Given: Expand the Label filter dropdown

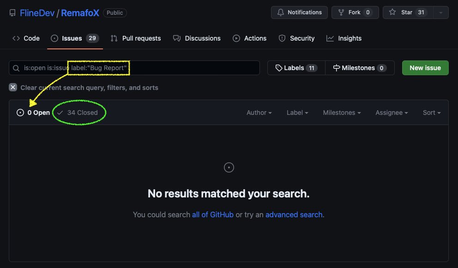Looking at the screenshot, I should point(297,113).
